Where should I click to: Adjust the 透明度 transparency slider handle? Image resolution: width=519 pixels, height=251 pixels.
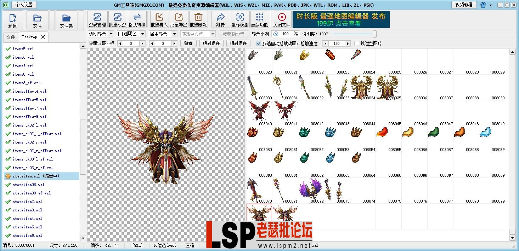click(374, 34)
